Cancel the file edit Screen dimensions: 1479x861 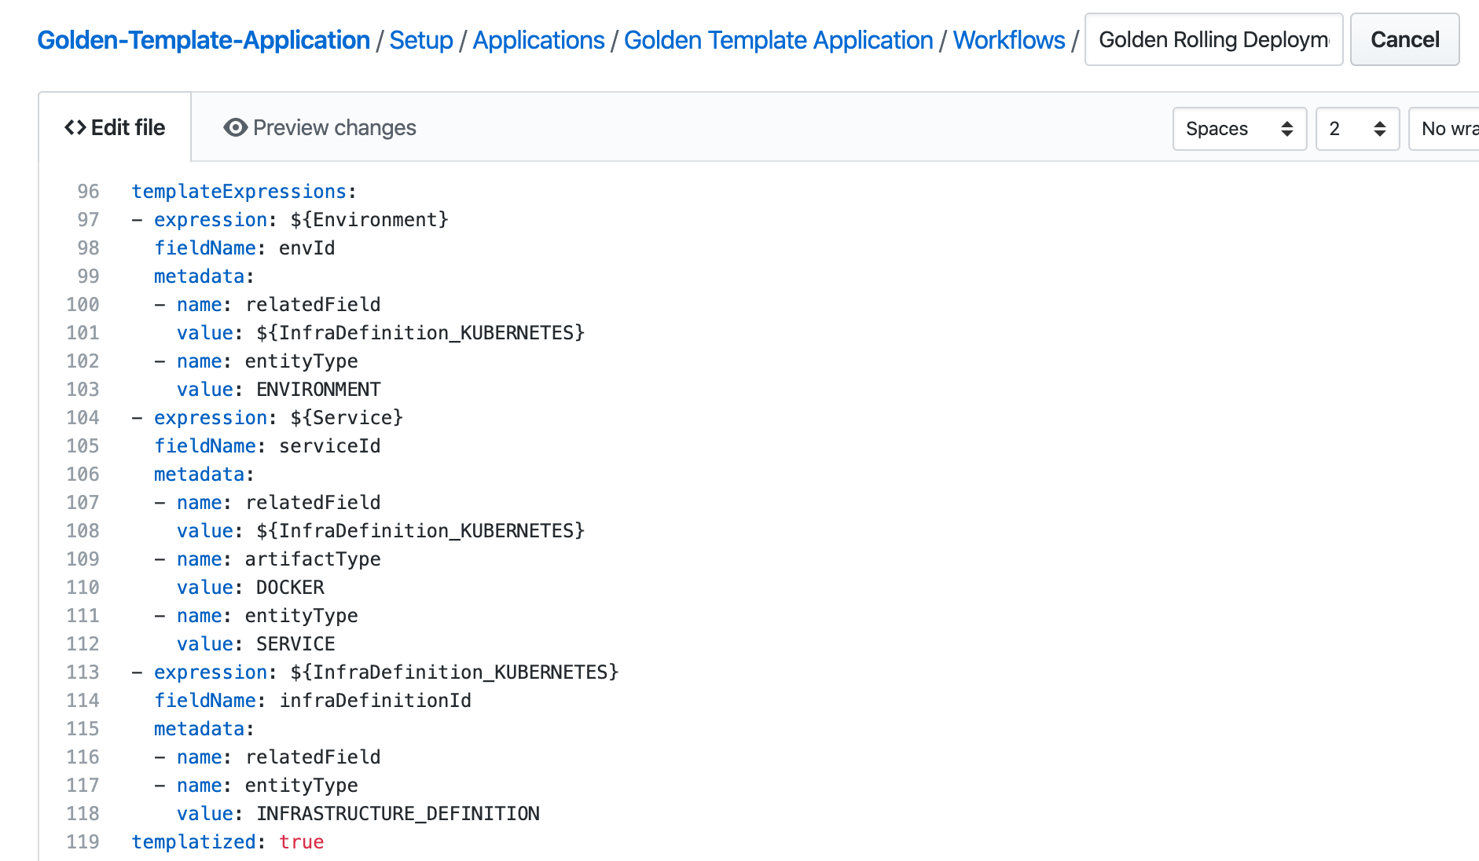coord(1404,39)
